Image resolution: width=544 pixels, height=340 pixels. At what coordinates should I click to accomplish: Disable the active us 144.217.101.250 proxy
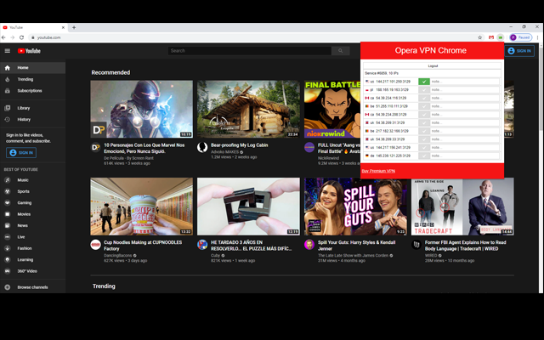[424, 82]
